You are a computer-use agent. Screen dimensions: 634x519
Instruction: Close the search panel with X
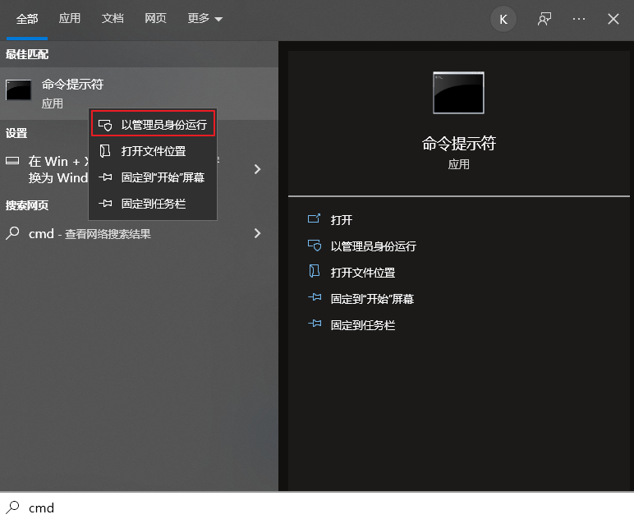click(x=613, y=19)
